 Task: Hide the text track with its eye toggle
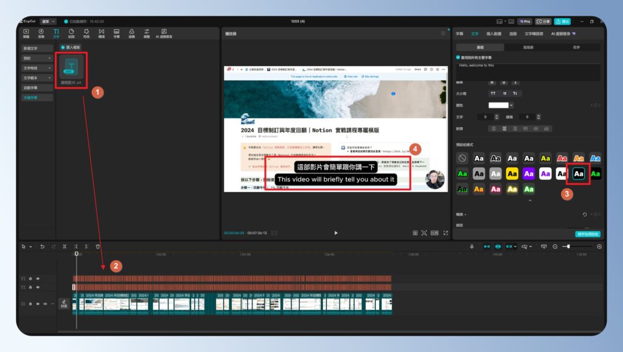pyautogui.click(x=38, y=278)
